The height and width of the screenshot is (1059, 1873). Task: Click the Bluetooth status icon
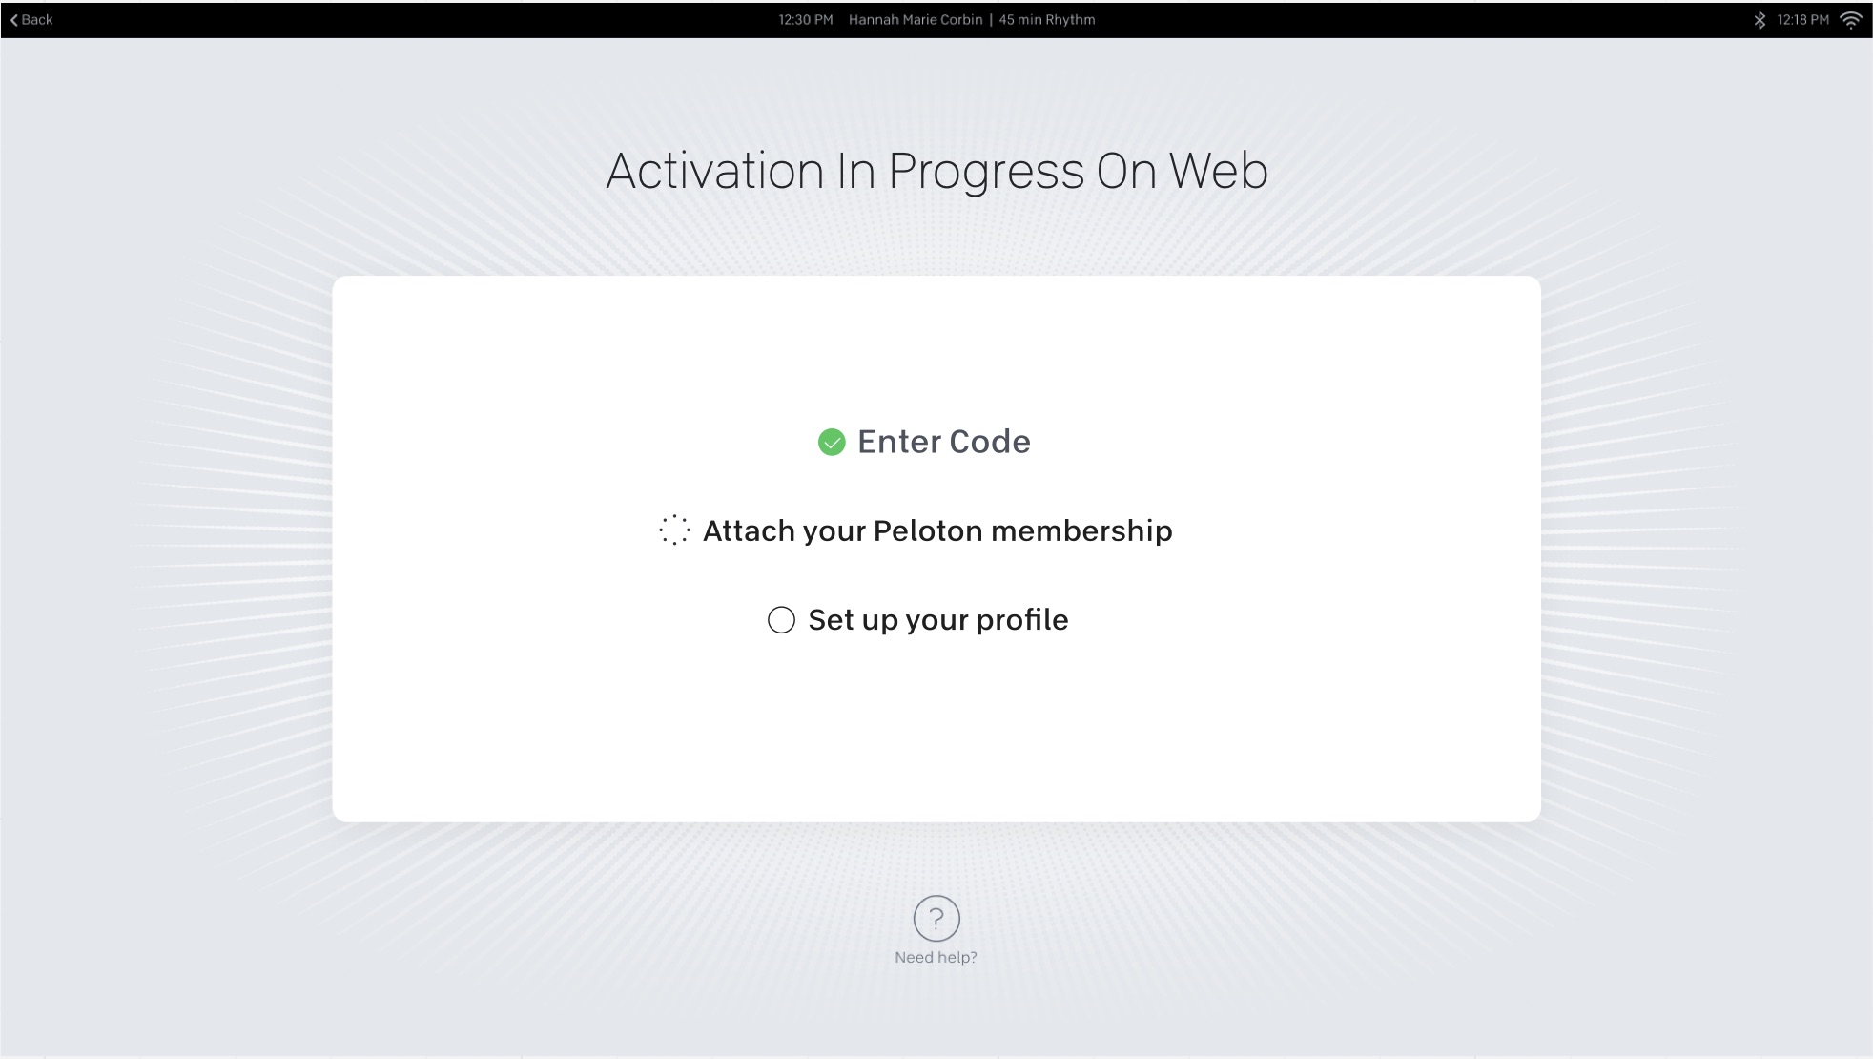[x=1760, y=20]
